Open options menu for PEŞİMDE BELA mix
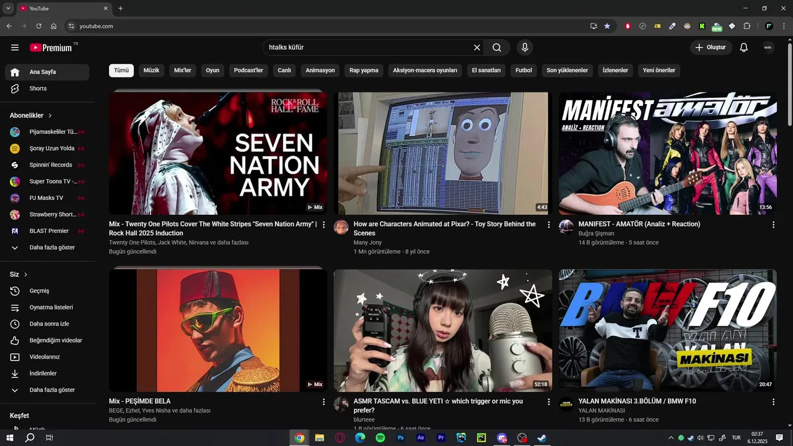This screenshot has width=793, height=446. 323,402
